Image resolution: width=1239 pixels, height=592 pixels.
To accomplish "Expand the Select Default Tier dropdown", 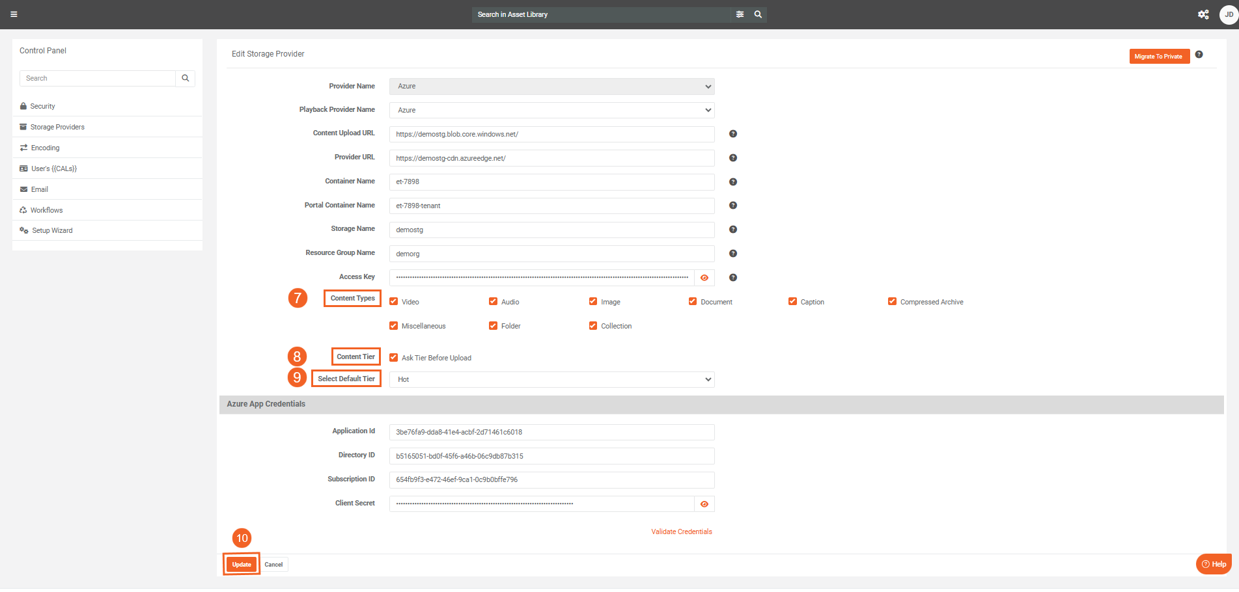I will point(551,379).
